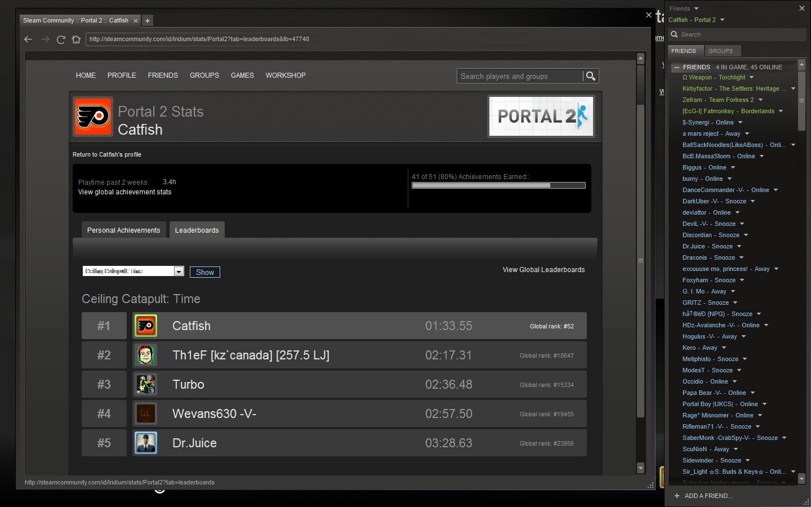
Task: Open the GAMES navigation item
Action: point(242,75)
